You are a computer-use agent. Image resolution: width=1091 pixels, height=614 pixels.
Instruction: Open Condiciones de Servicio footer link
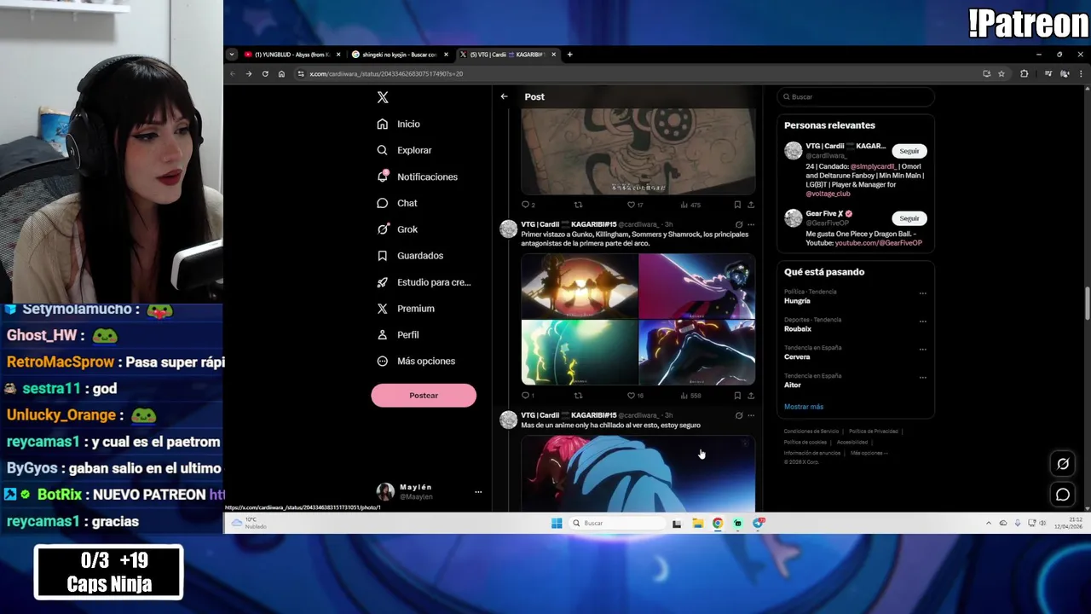[811, 432]
